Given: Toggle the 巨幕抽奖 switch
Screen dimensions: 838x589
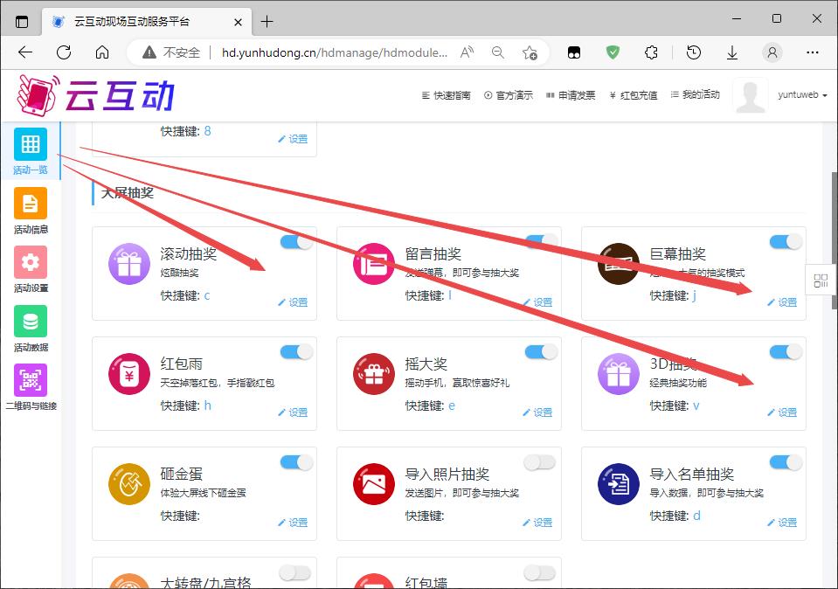Looking at the screenshot, I should (786, 242).
